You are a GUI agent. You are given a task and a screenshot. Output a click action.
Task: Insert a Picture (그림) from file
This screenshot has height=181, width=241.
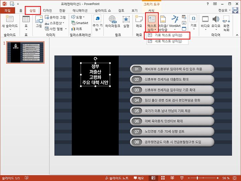[39, 19]
